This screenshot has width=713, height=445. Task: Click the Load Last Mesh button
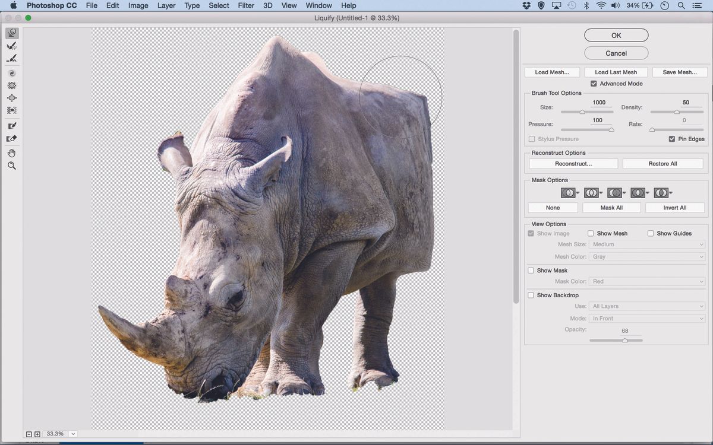click(x=616, y=72)
